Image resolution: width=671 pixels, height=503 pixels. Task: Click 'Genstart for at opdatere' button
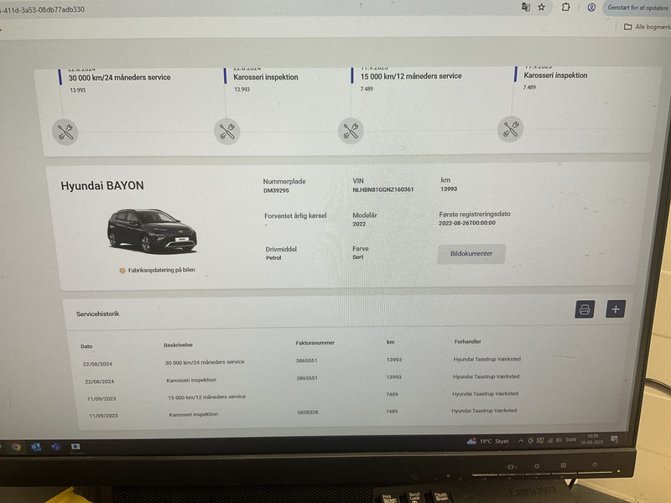pos(635,7)
